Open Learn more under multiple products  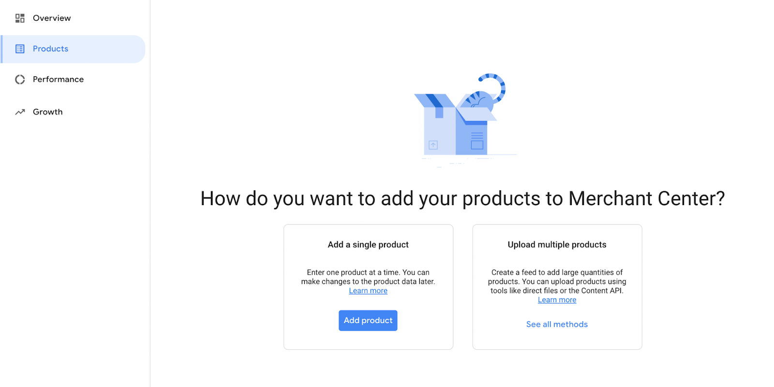point(557,300)
